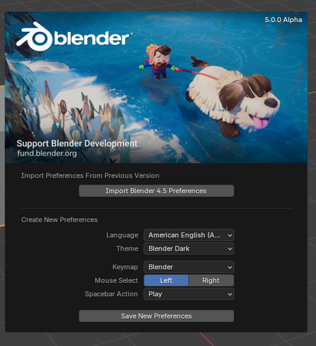
Task: Click Save New Preferences button
Action: [x=157, y=316]
